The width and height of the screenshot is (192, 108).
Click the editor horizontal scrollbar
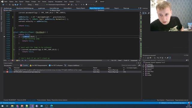click(x=66, y=60)
